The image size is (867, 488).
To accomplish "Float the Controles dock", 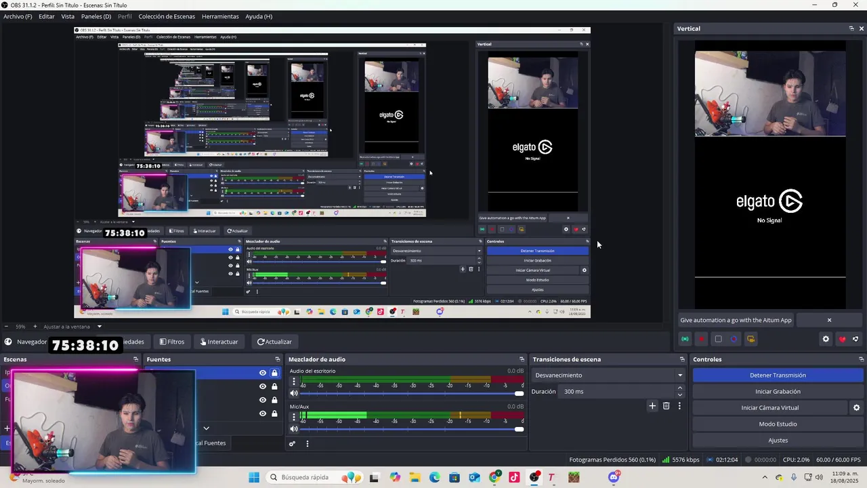I will [861, 359].
